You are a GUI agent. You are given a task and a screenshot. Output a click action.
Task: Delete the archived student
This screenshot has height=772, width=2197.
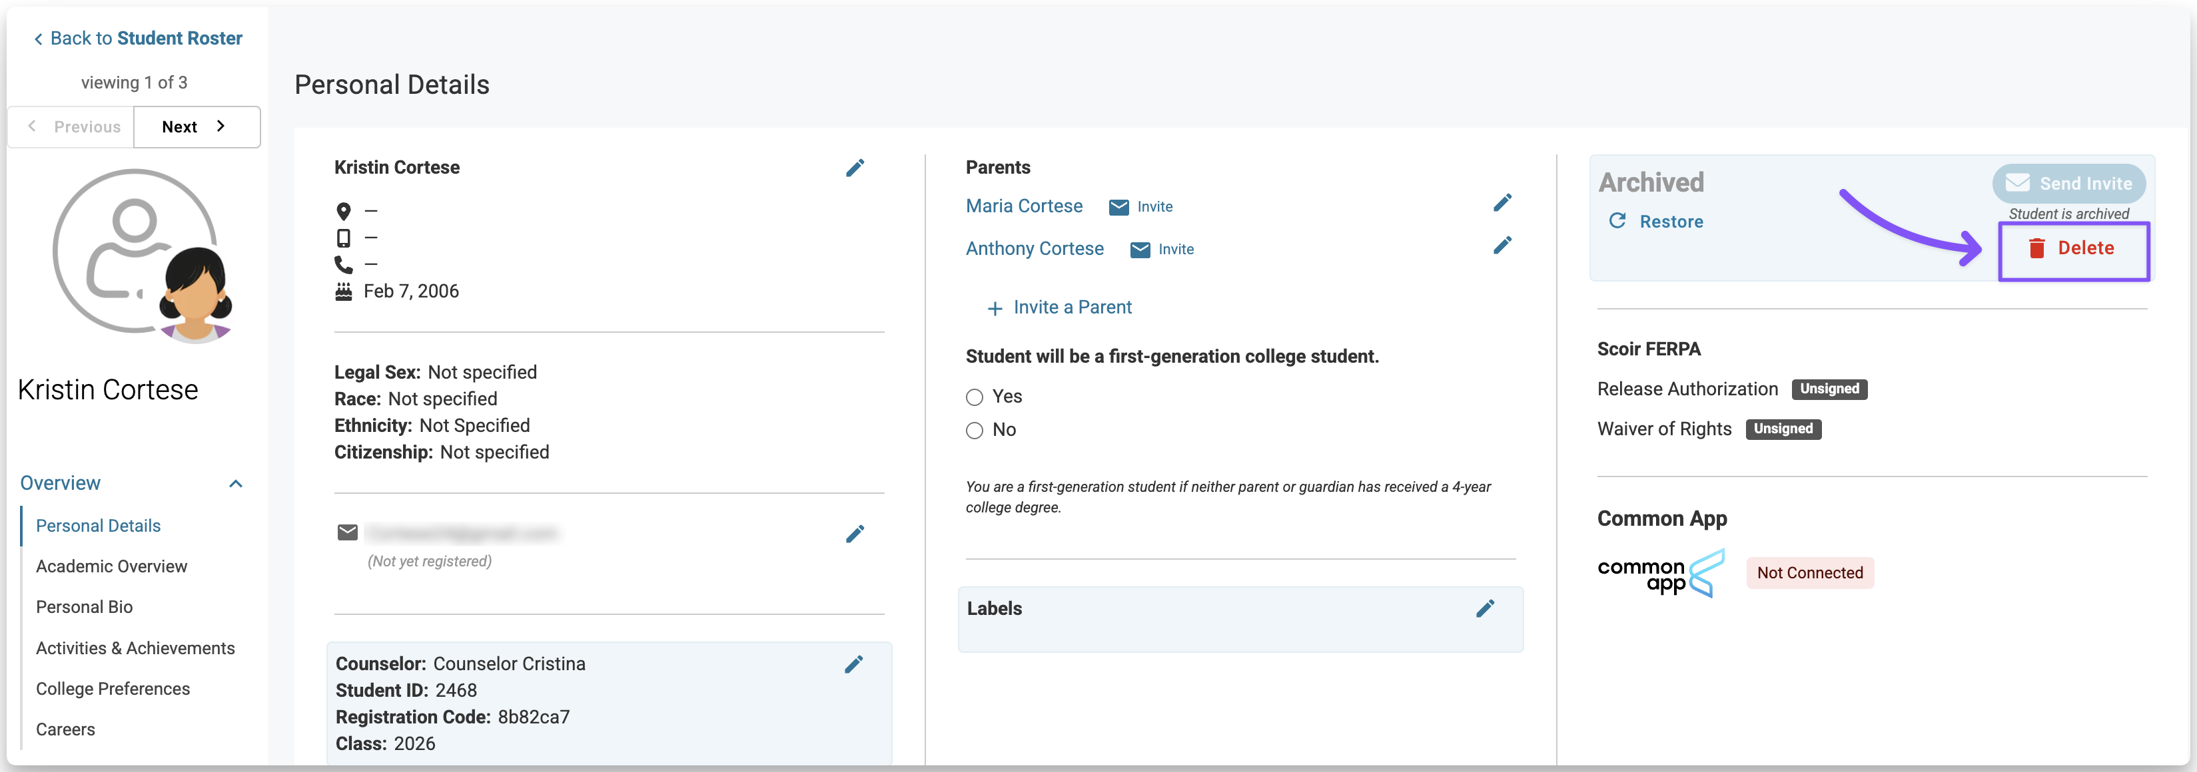(2072, 249)
